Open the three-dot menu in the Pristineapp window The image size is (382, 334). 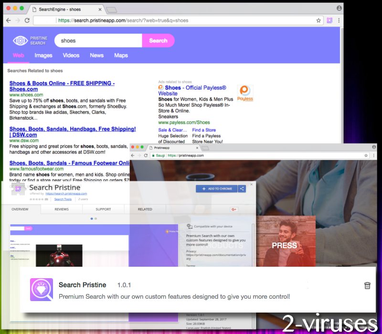(375, 156)
